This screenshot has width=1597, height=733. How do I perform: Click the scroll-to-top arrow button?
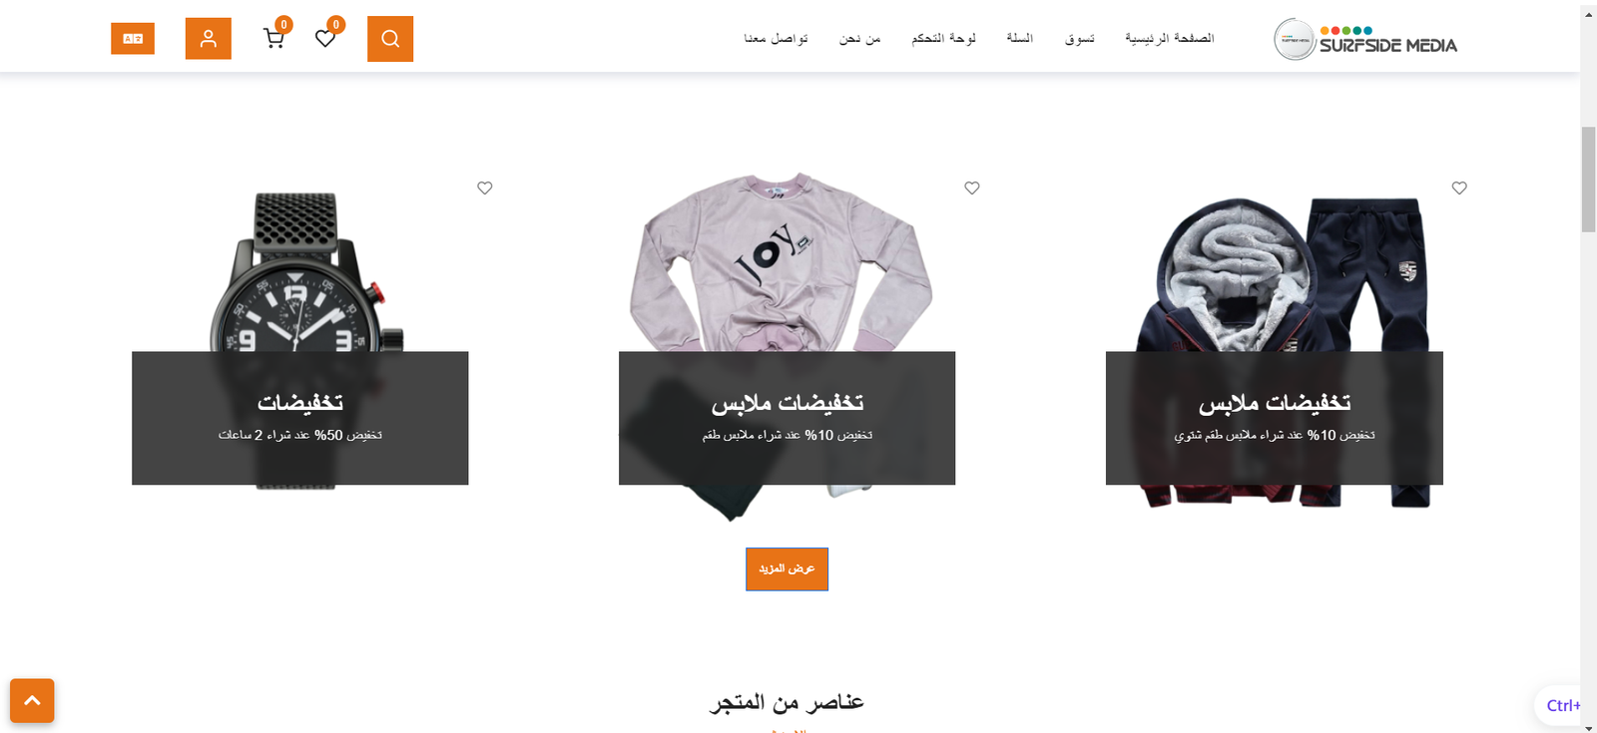pos(32,701)
